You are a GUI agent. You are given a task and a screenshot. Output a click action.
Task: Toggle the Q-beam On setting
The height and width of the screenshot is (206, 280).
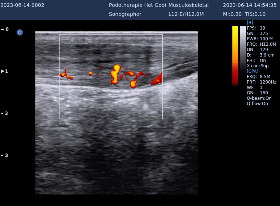tap(259, 98)
